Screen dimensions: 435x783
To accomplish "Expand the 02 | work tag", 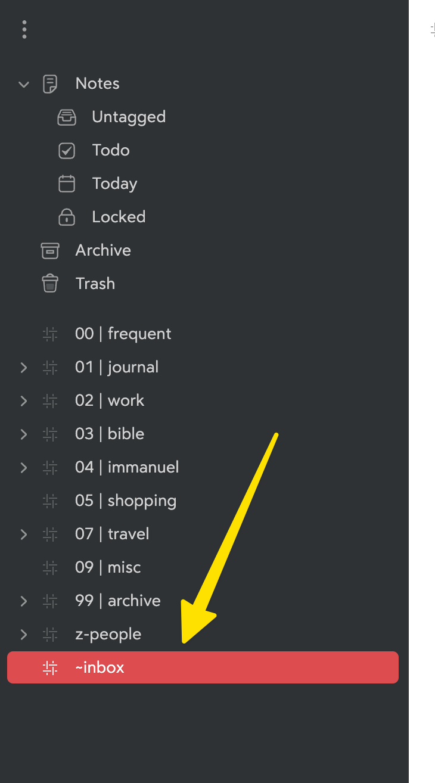I will tap(24, 401).
